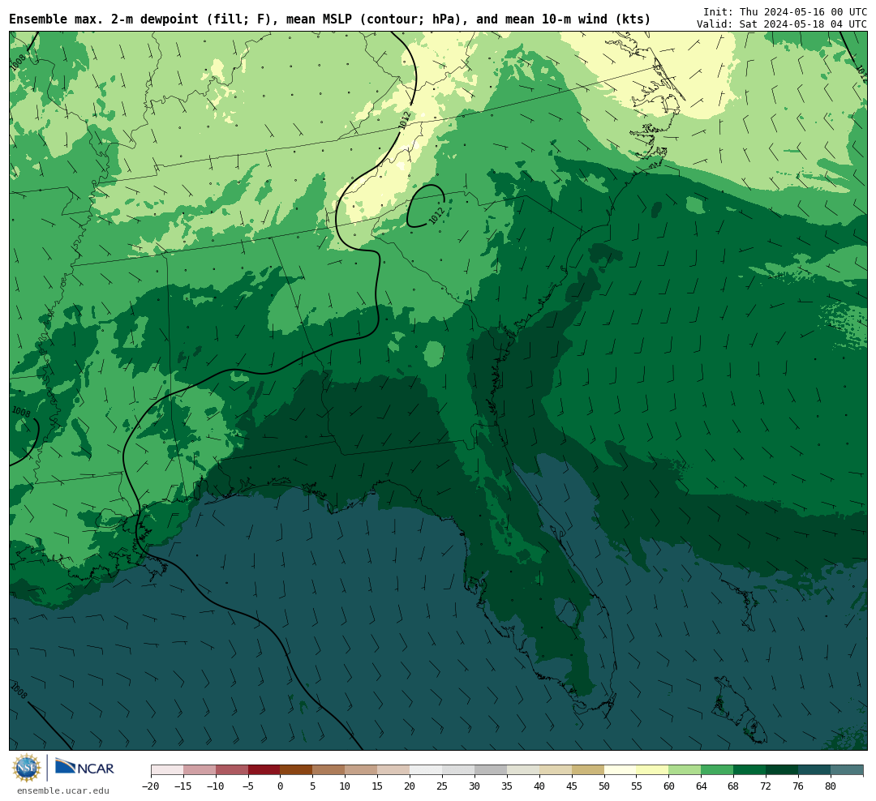Click the colorbar tick label 35
Screen dimensions: 876x801
[x=507, y=786]
